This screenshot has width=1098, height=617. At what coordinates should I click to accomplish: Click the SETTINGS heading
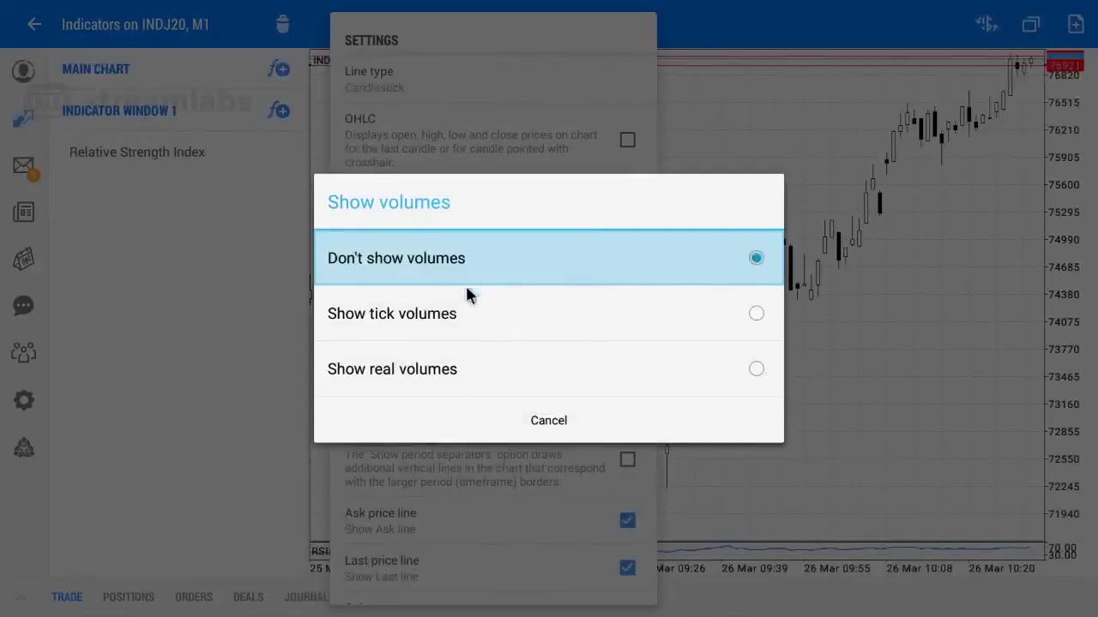point(371,40)
